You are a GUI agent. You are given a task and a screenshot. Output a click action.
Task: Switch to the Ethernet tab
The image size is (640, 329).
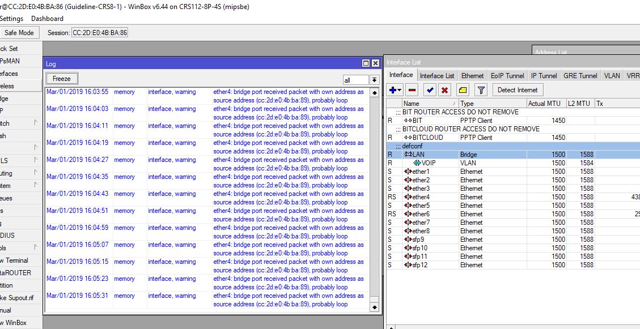coord(472,76)
